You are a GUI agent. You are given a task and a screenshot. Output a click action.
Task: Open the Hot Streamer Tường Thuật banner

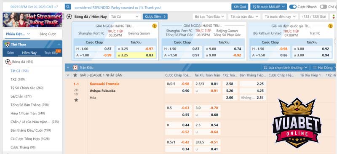tap(32, 20)
